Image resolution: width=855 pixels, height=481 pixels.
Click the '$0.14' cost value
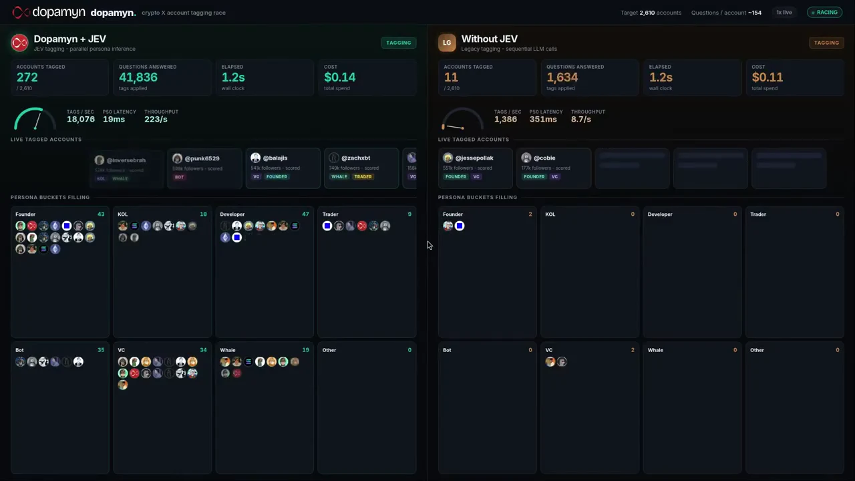coord(340,77)
